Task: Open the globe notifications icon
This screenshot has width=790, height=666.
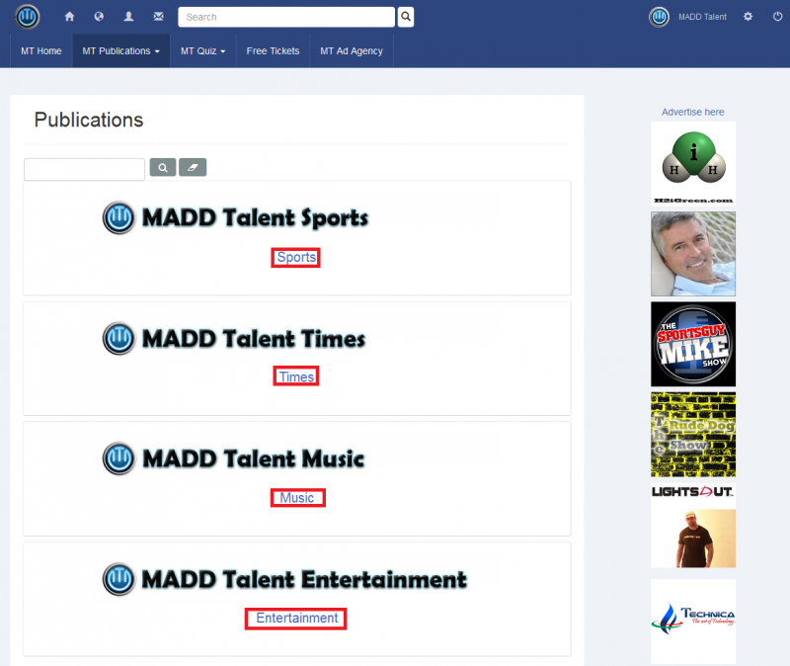Action: coord(99,17)
